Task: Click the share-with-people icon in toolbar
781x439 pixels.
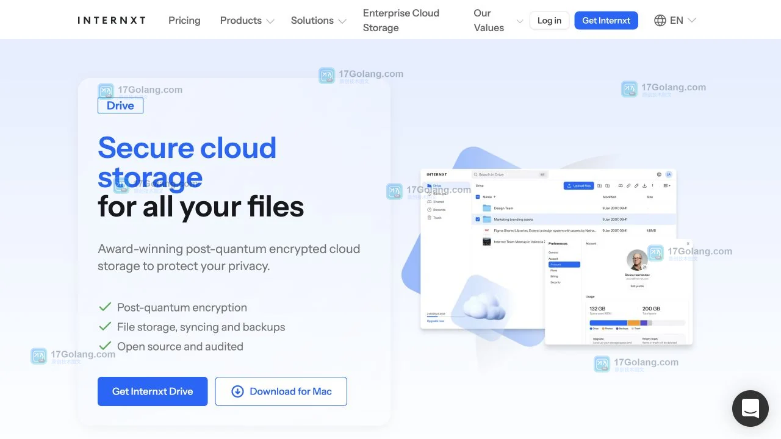Action: (621, 186)
